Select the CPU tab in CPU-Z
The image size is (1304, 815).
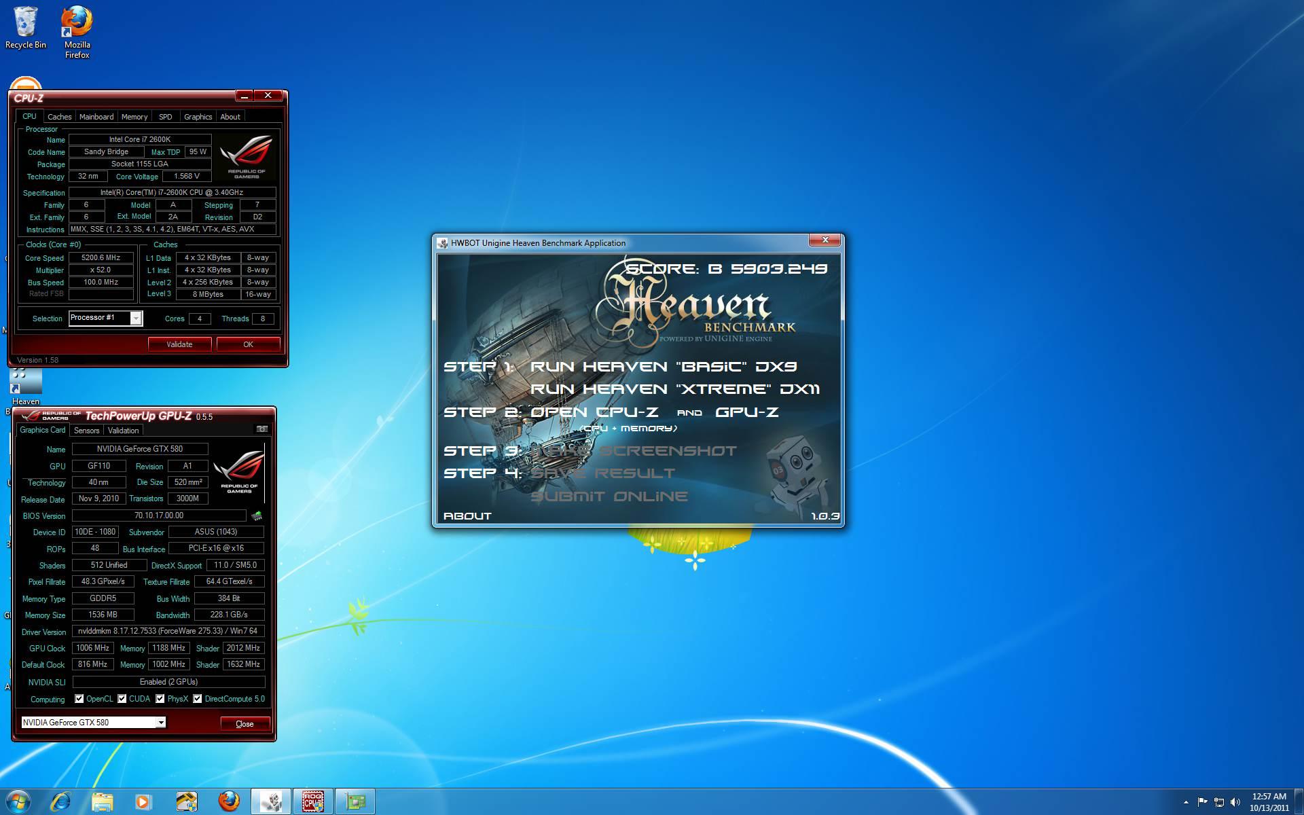29,116
